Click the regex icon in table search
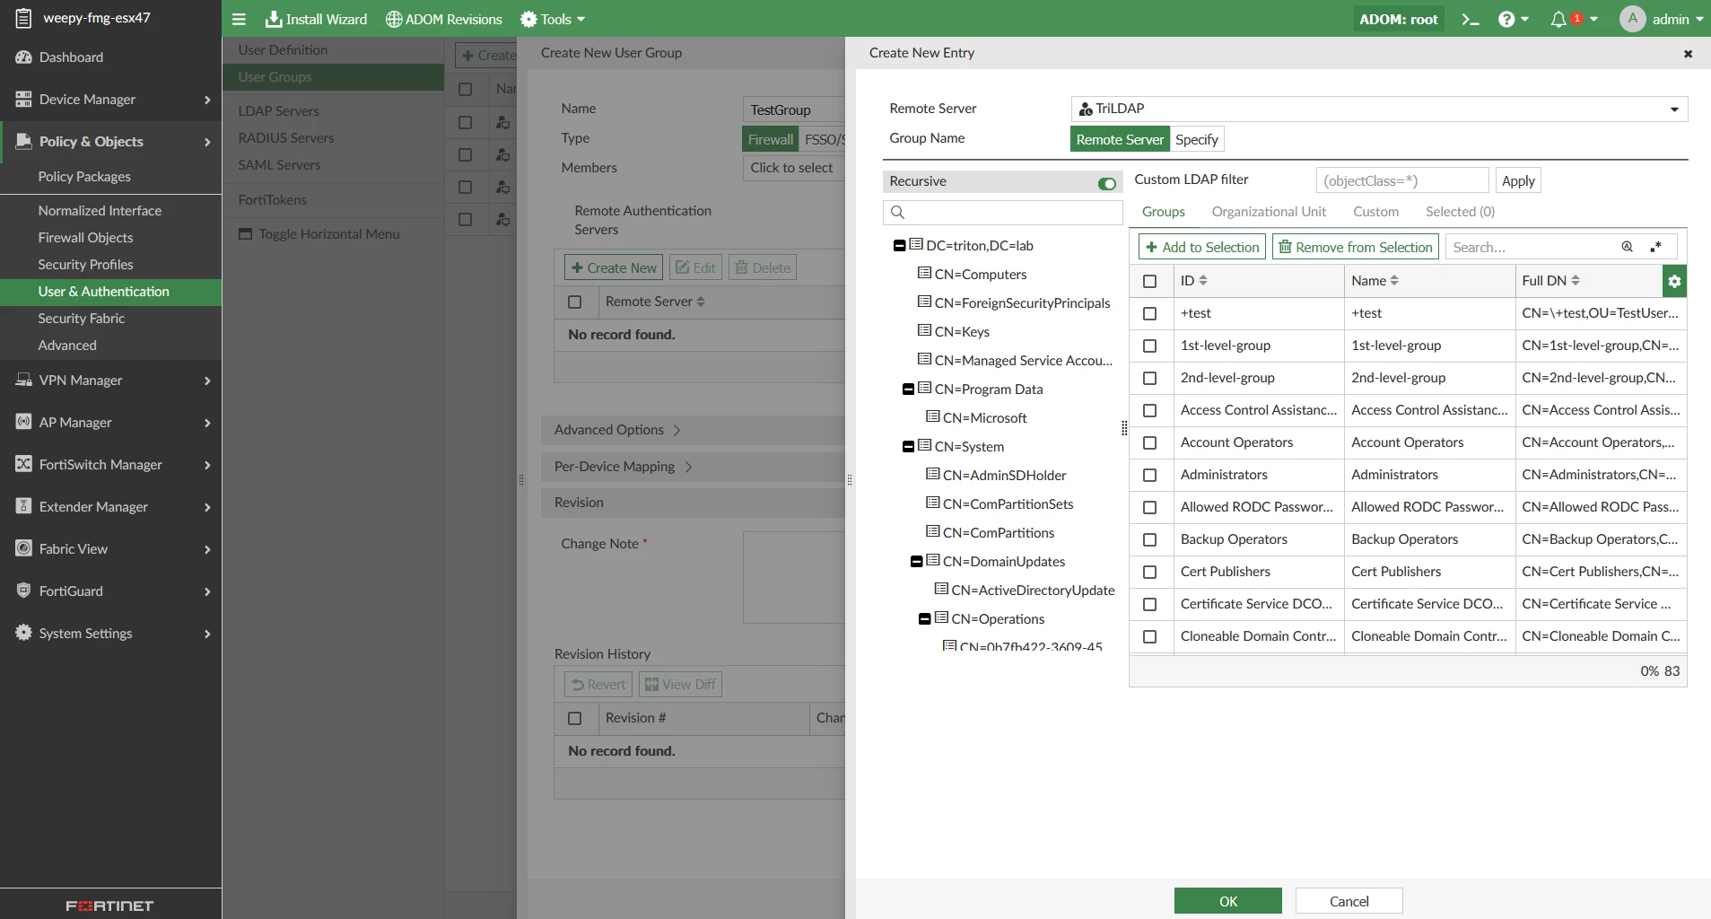The width and height of the screenshot is (1711, 919). (1656, 247)
